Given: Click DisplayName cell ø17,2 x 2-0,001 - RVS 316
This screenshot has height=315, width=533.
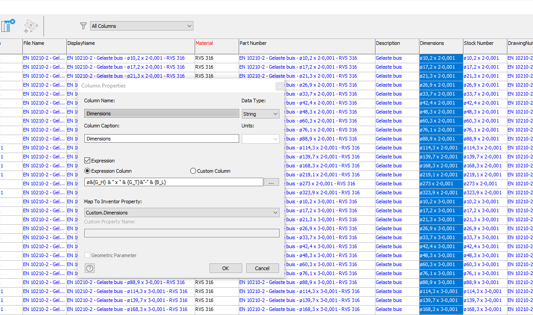Looking at the screenshot, I should click(131, 67).
